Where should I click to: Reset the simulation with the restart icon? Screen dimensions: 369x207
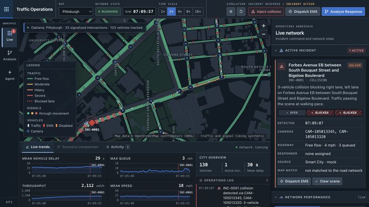(241, 11)
